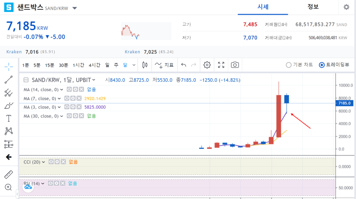The width and height of the screenshot is (356, 199).
Task: Select the 5분 timeframe
Action: [x=37, y=65]
